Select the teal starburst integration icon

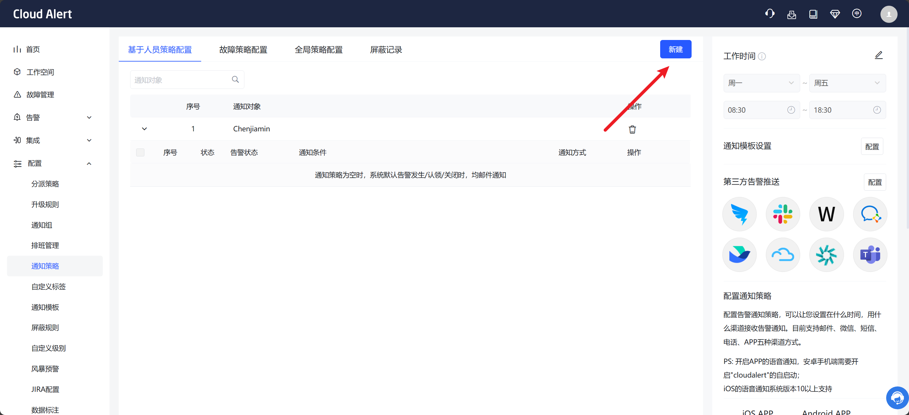pos(826,255)
